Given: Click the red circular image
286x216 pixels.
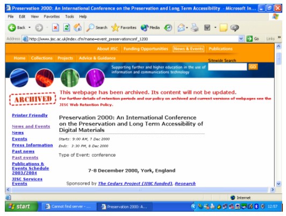Looking at the screenshot, I should (45, 78).
